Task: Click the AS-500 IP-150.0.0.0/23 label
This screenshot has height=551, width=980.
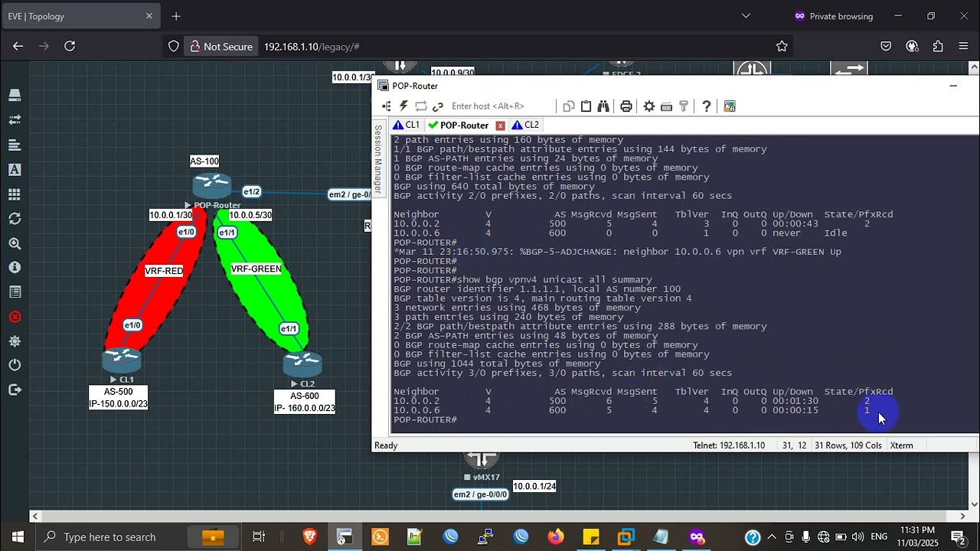Action: (x=119, y=398)
